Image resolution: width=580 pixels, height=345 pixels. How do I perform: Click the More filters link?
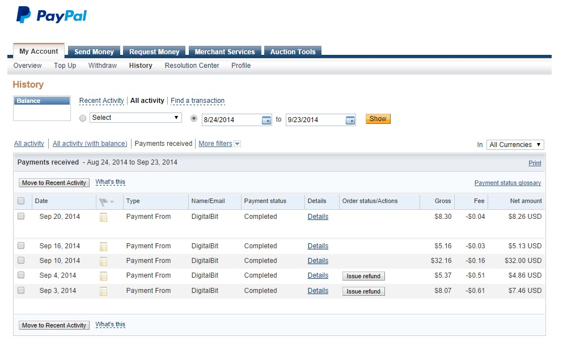(x=215, y=144)
